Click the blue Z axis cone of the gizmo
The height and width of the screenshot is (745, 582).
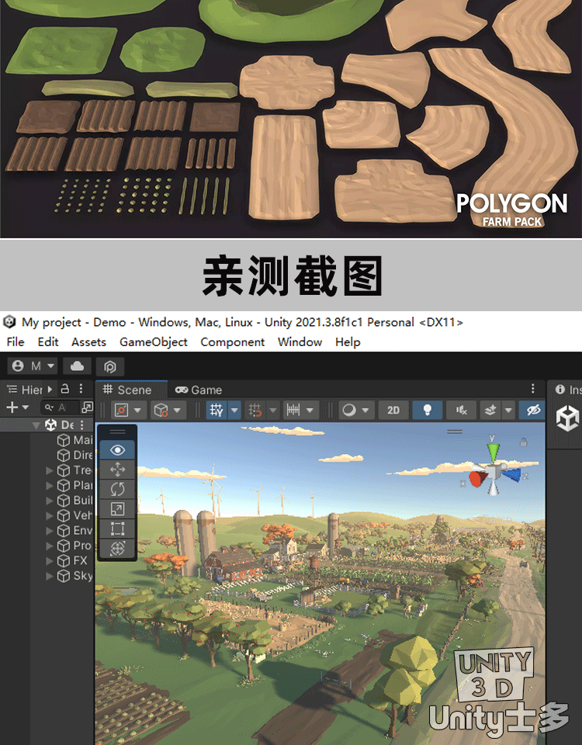click(511, 474)
